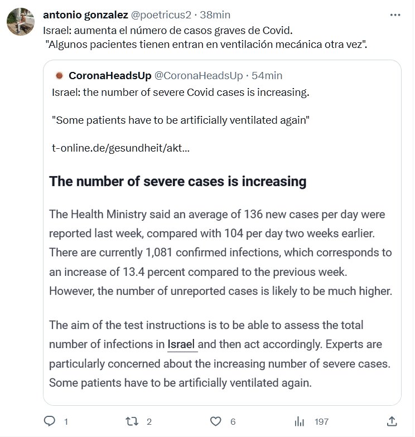Click the 54min quoted tweet timestamp
This screenshot has width=415, height=437.
267,75
